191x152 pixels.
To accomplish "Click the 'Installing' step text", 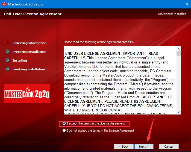I will (20, 60).
